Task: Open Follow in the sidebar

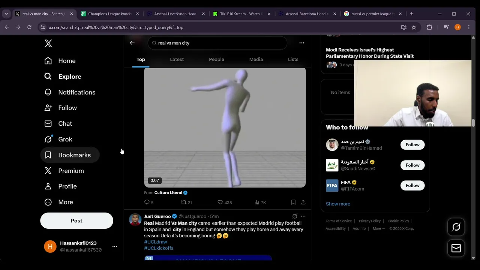Action: click(x=61, y=108)
